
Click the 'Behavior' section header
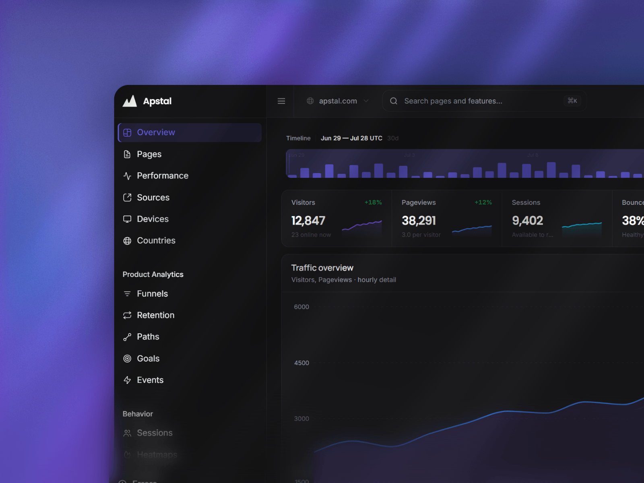pyautogui.click(x=138, y=414)
